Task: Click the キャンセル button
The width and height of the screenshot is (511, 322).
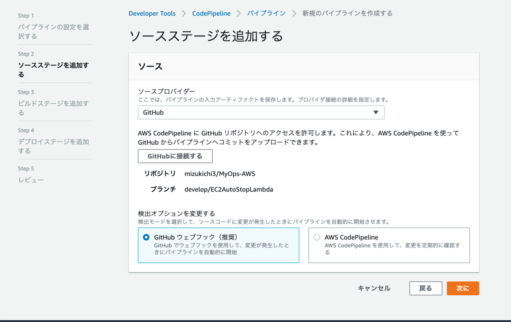Action: [x=374, y=288]
